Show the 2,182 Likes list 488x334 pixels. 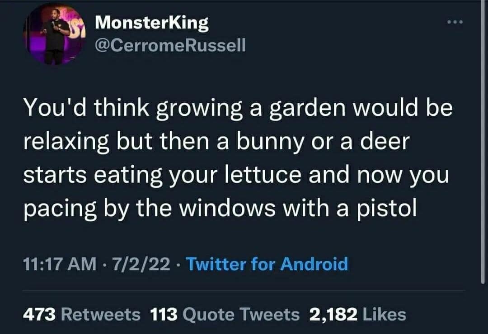pyautogui.click(x=357, y=314)
